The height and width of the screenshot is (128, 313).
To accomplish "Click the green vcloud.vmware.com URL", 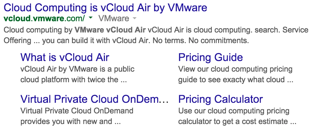I will click(44, 19).
